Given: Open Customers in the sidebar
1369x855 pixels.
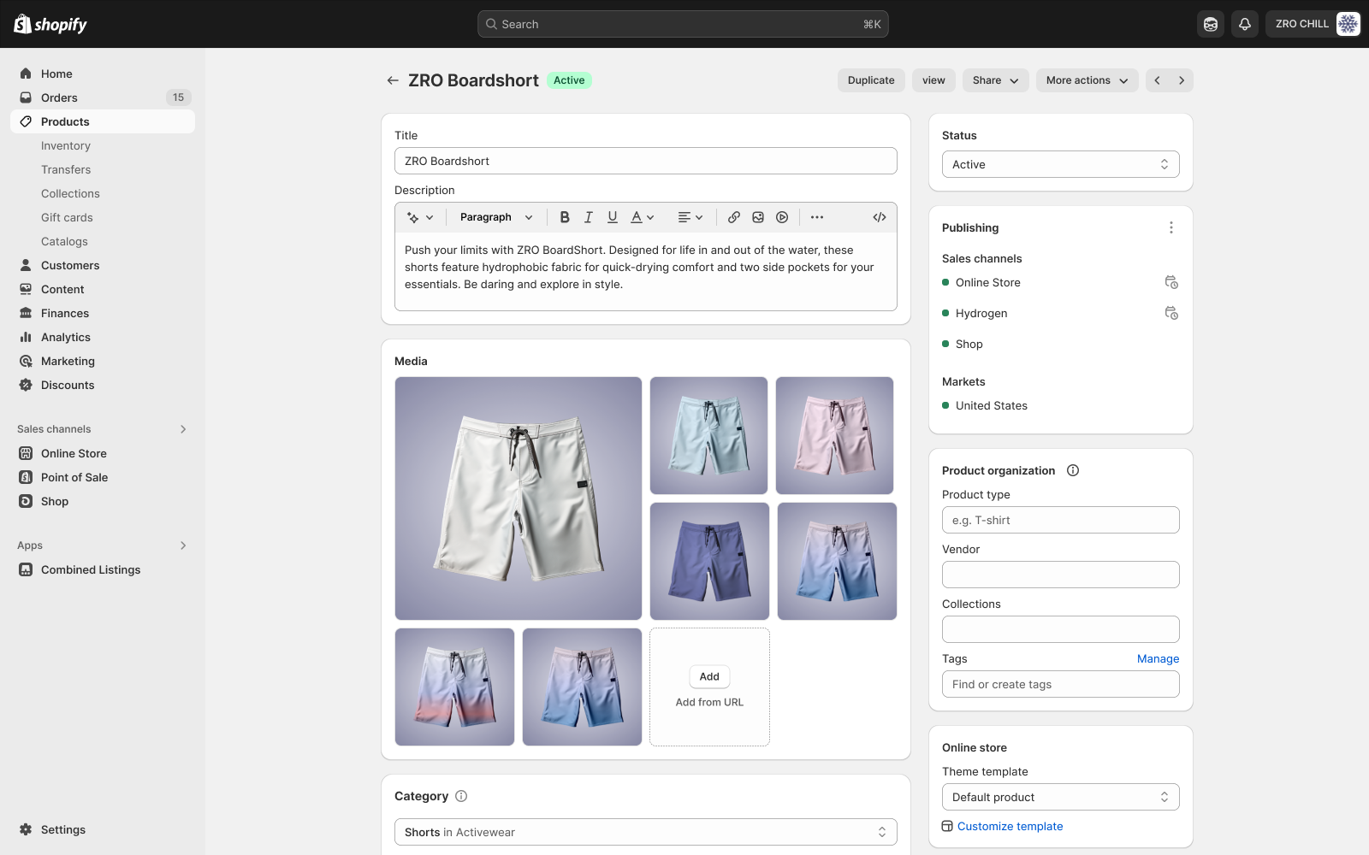Looking at the screenshot, I should (x=103, y=265).
